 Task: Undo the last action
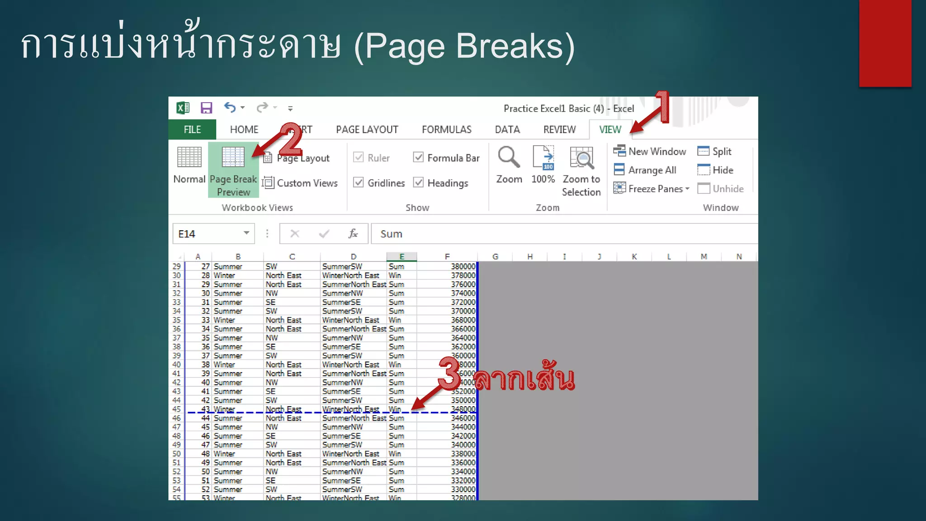(x=230, y=108)
